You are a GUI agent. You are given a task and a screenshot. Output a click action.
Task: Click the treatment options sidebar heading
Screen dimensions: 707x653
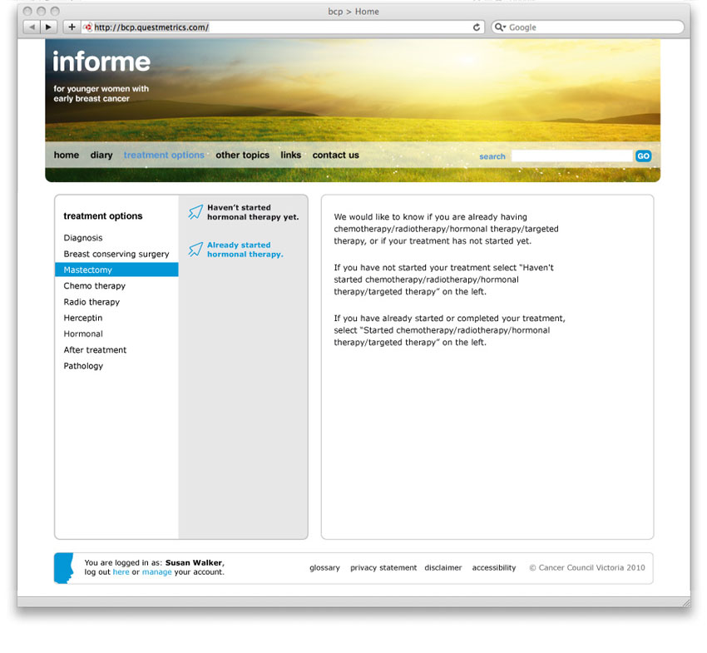(103, 216)
